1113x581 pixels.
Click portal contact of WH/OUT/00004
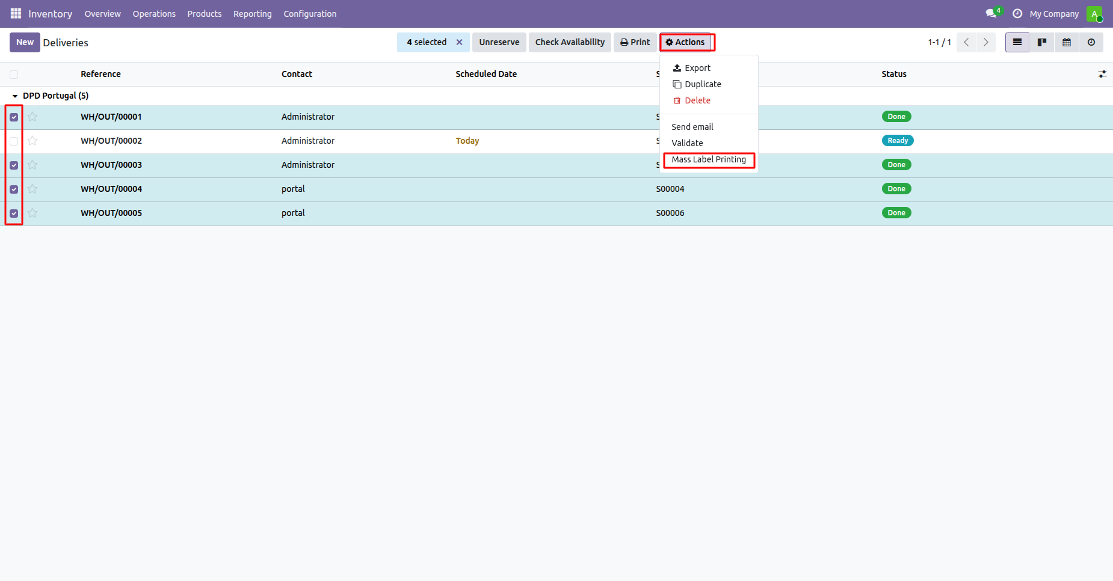293,189
